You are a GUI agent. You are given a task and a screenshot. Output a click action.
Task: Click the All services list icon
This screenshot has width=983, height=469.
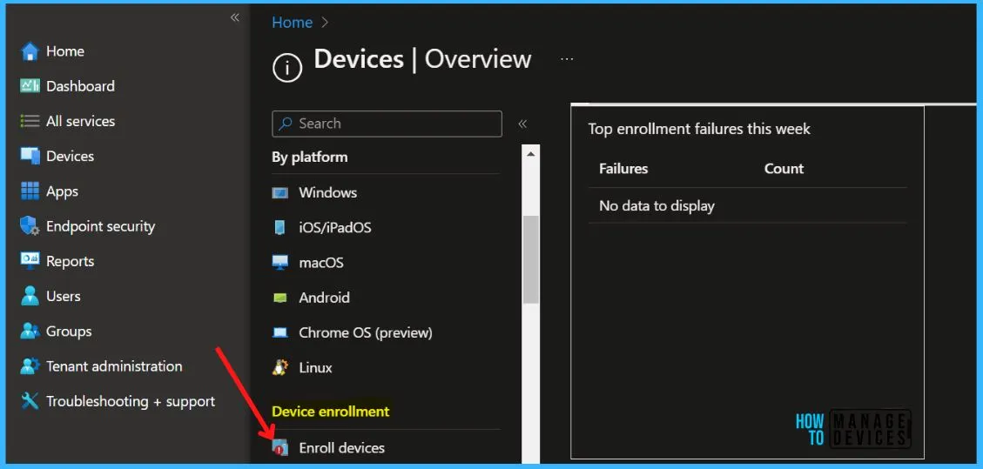click(x=30, y=121)
